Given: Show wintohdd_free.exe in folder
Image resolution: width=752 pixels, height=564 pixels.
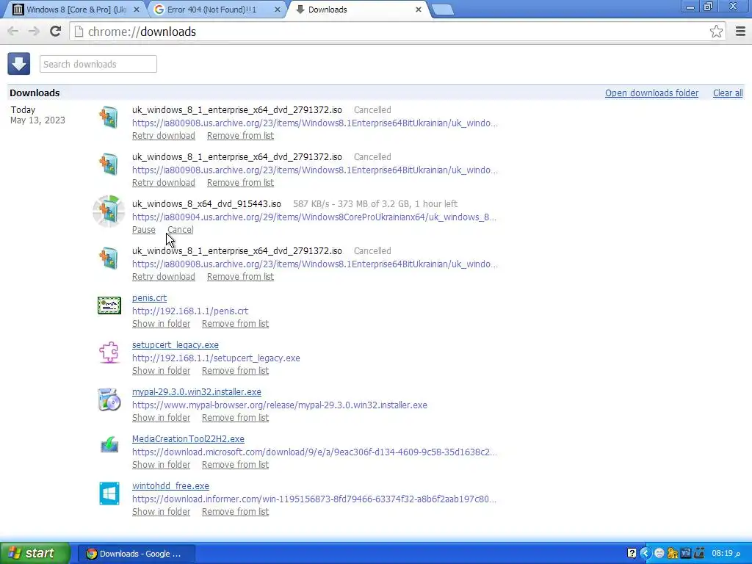Looking at the screenshot, I should pos(161,512).
